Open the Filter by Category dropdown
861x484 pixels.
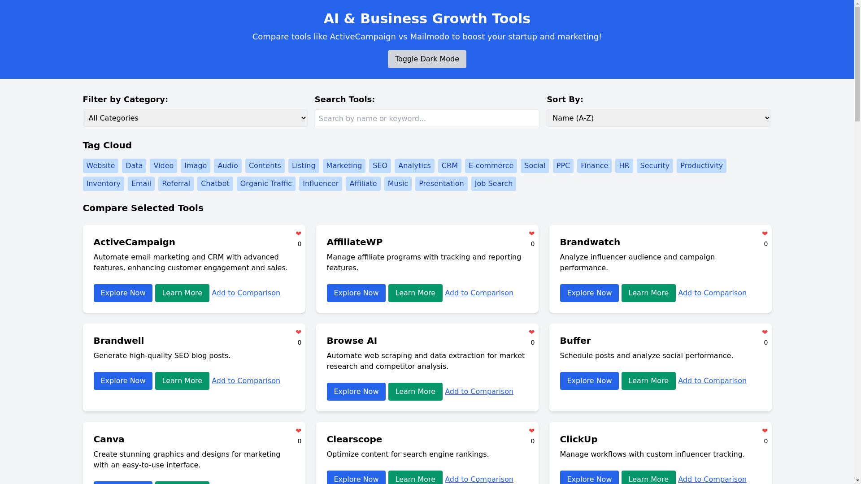[195, 118]
